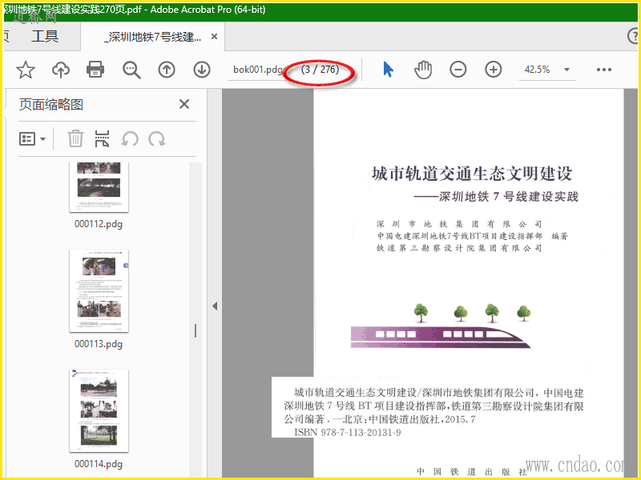
Task: Go to the previous page arrow
Action: pos(167,70)
